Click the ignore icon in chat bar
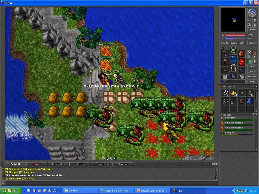Screen dimensions: 259x194 tap(217, 164)
